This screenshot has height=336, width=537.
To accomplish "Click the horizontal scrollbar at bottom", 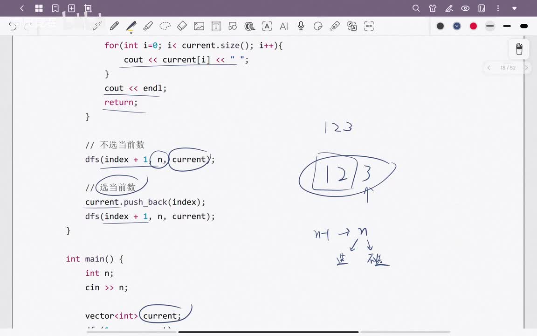I will point(268,332).
